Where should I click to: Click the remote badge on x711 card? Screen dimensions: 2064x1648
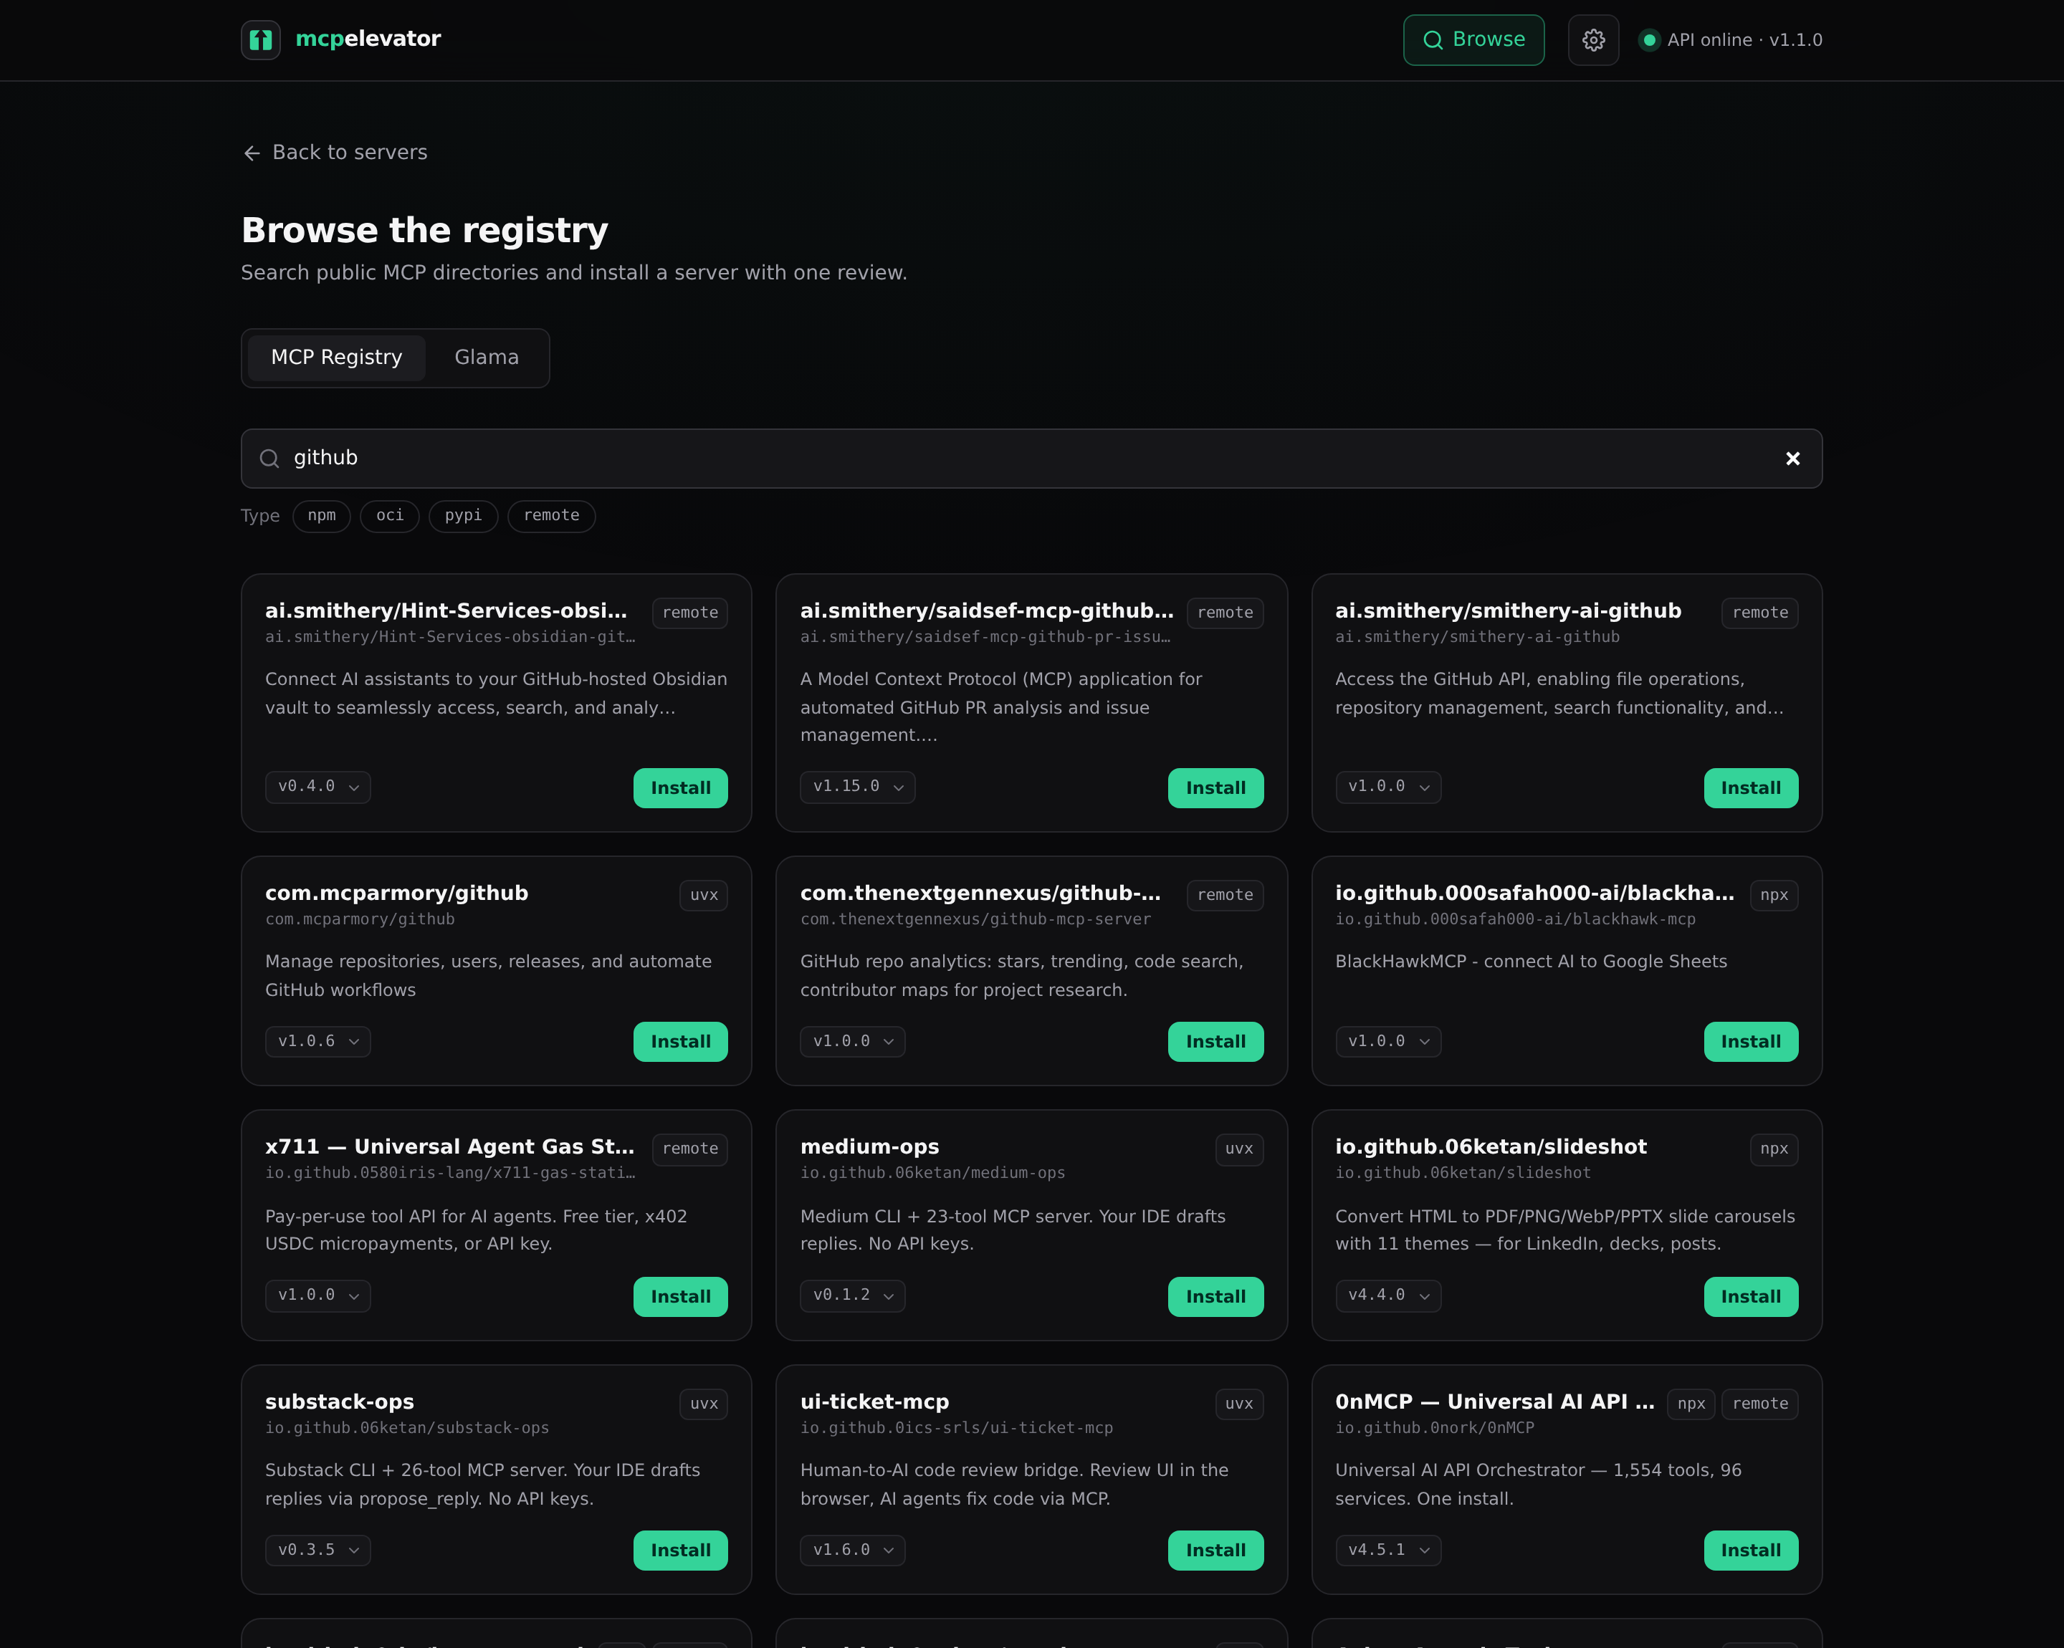[x=689, y=1149]
